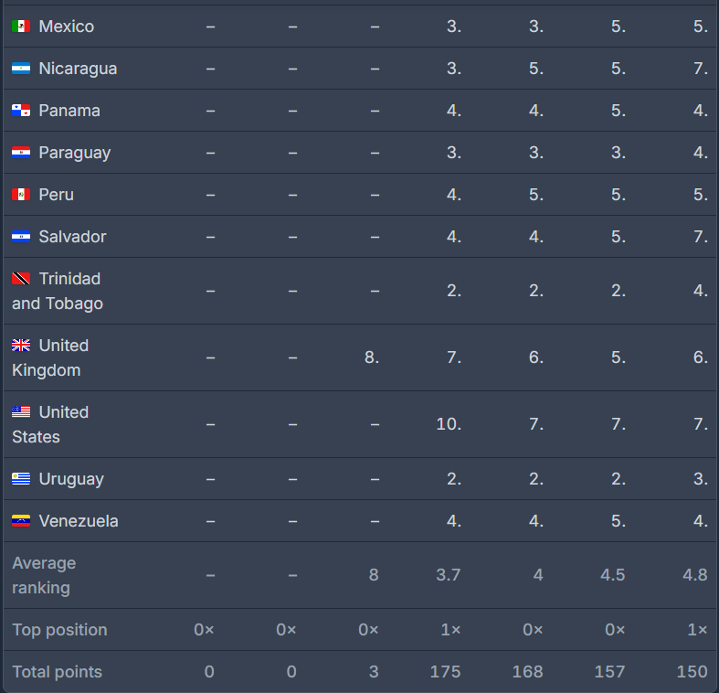This screenshot has width=719, height=693.
Task: Click the Top position row label
Action: [59, 630]
